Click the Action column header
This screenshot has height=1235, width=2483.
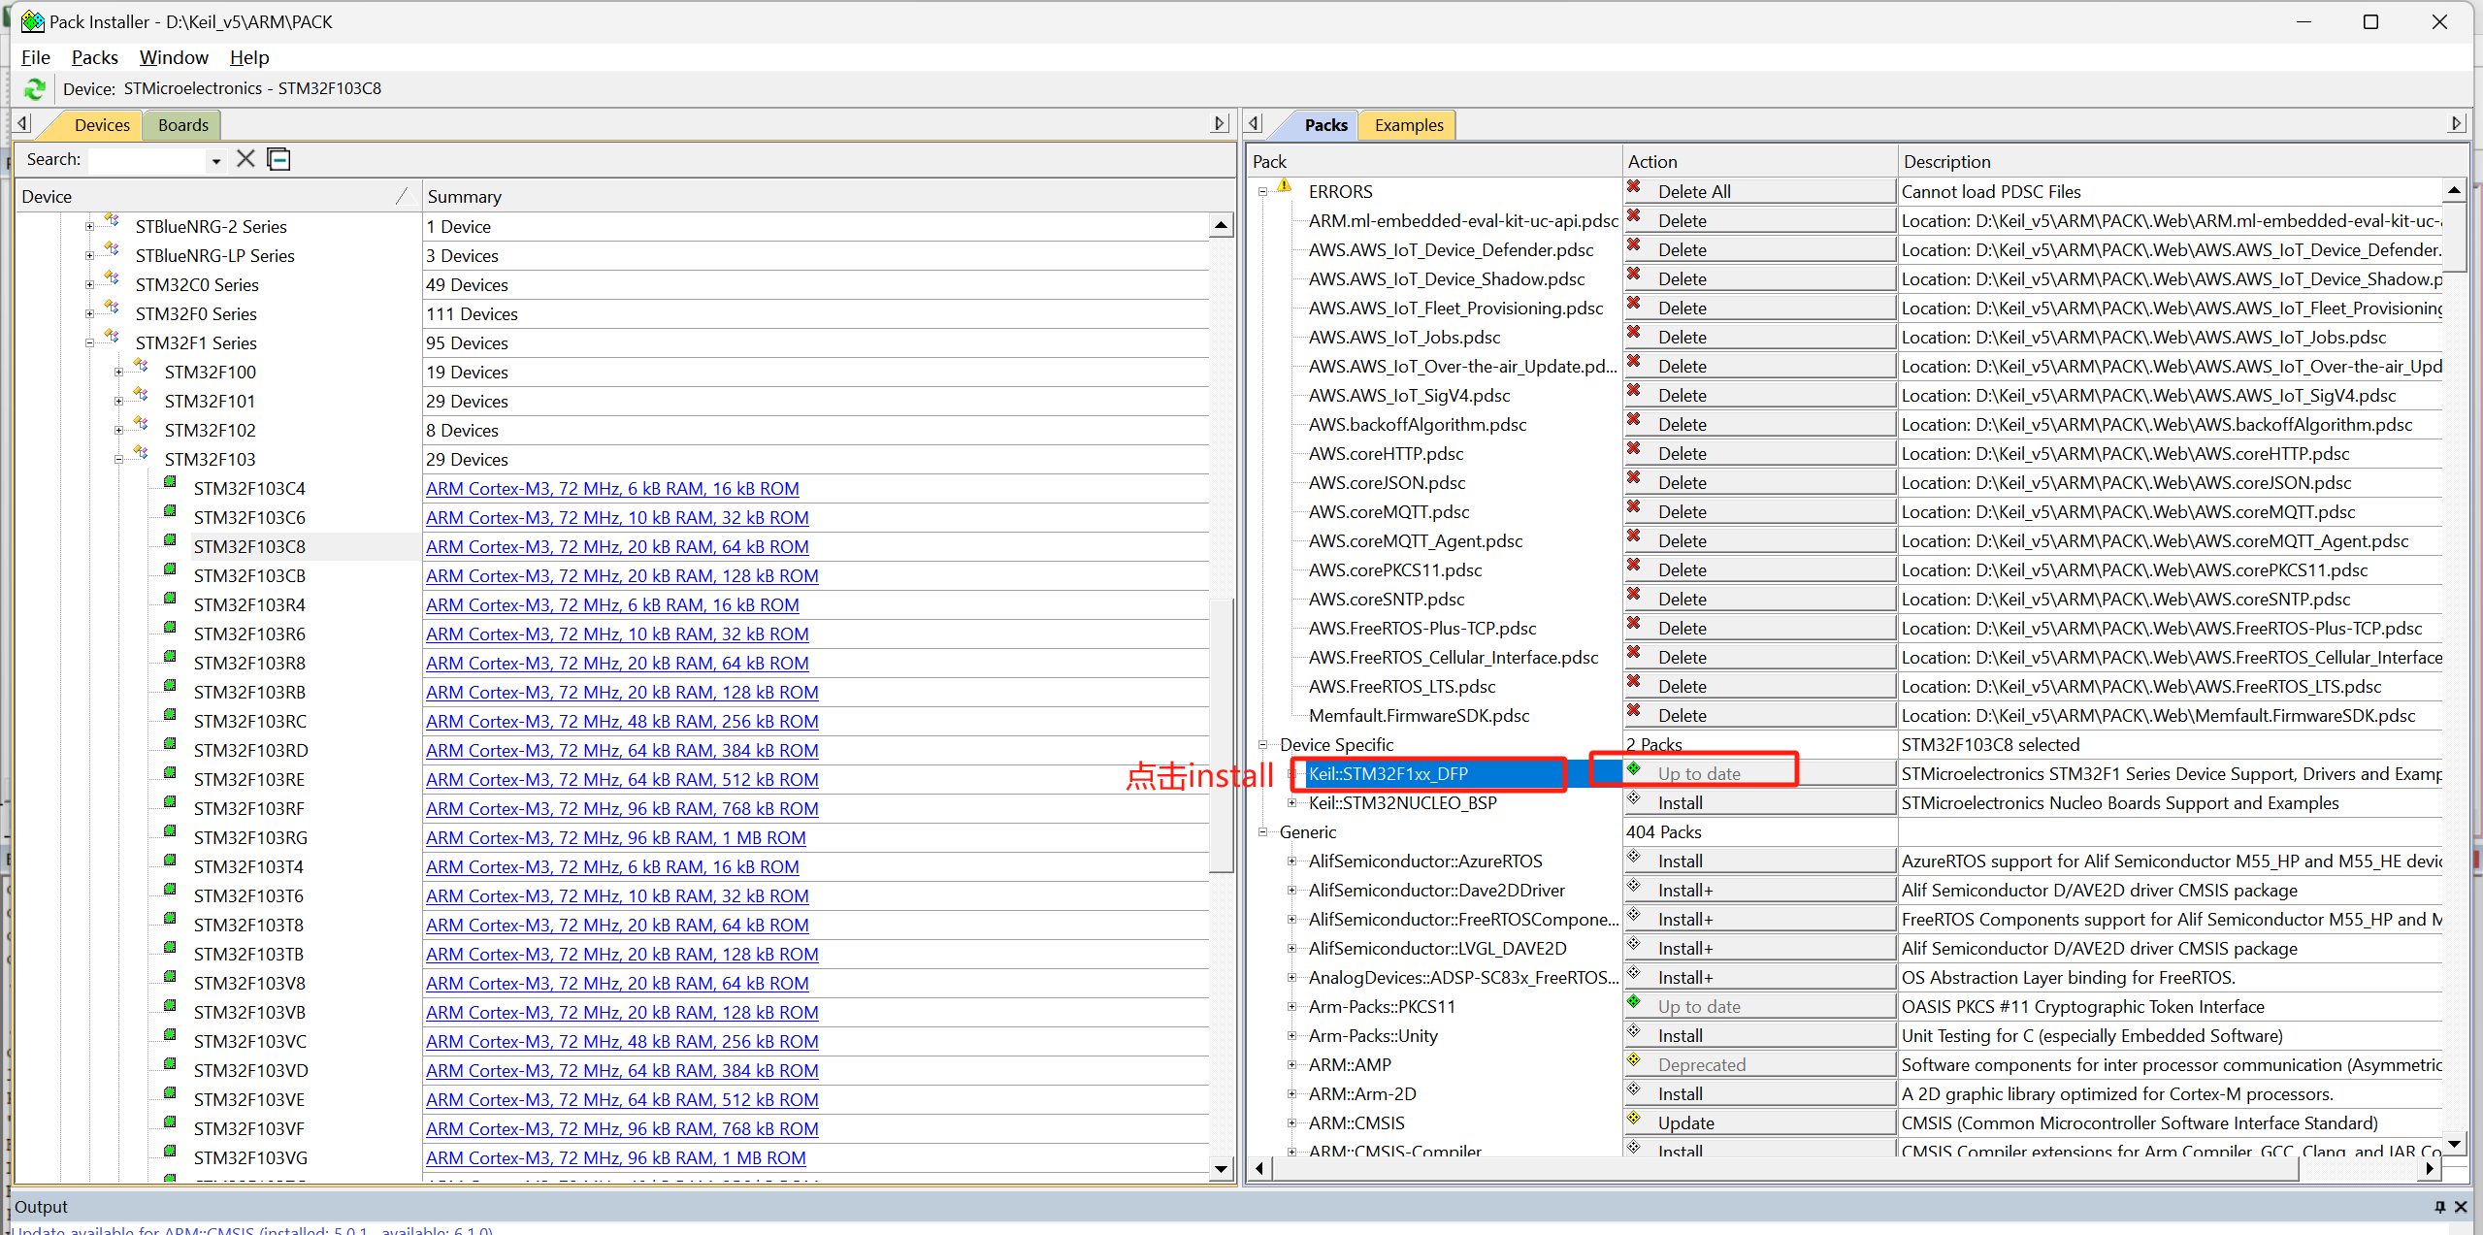[1759, 161]
